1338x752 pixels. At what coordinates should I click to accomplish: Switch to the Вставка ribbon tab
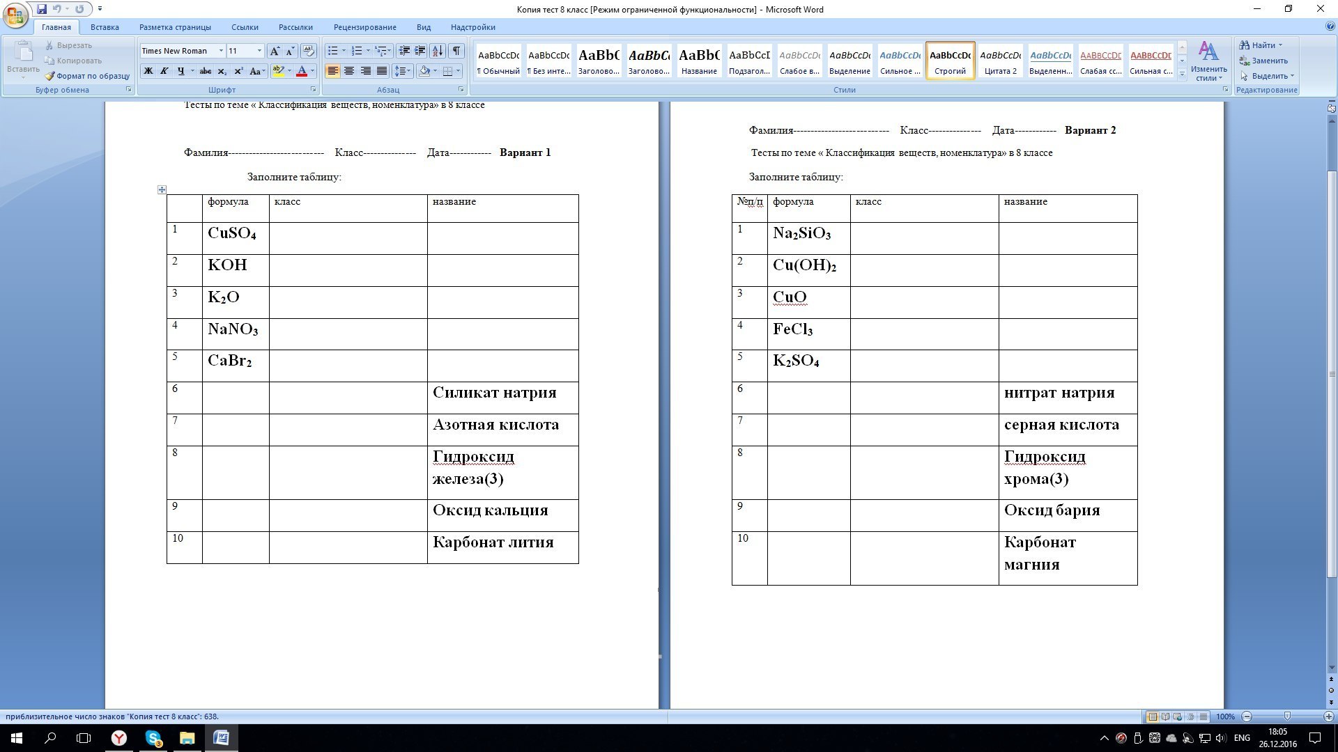point(105,27)
